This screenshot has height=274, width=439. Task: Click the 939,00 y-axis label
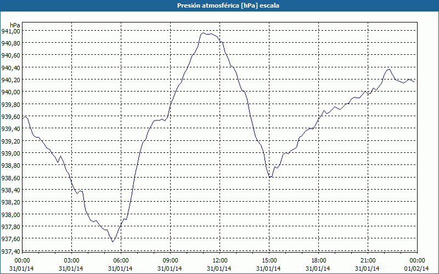10,153
